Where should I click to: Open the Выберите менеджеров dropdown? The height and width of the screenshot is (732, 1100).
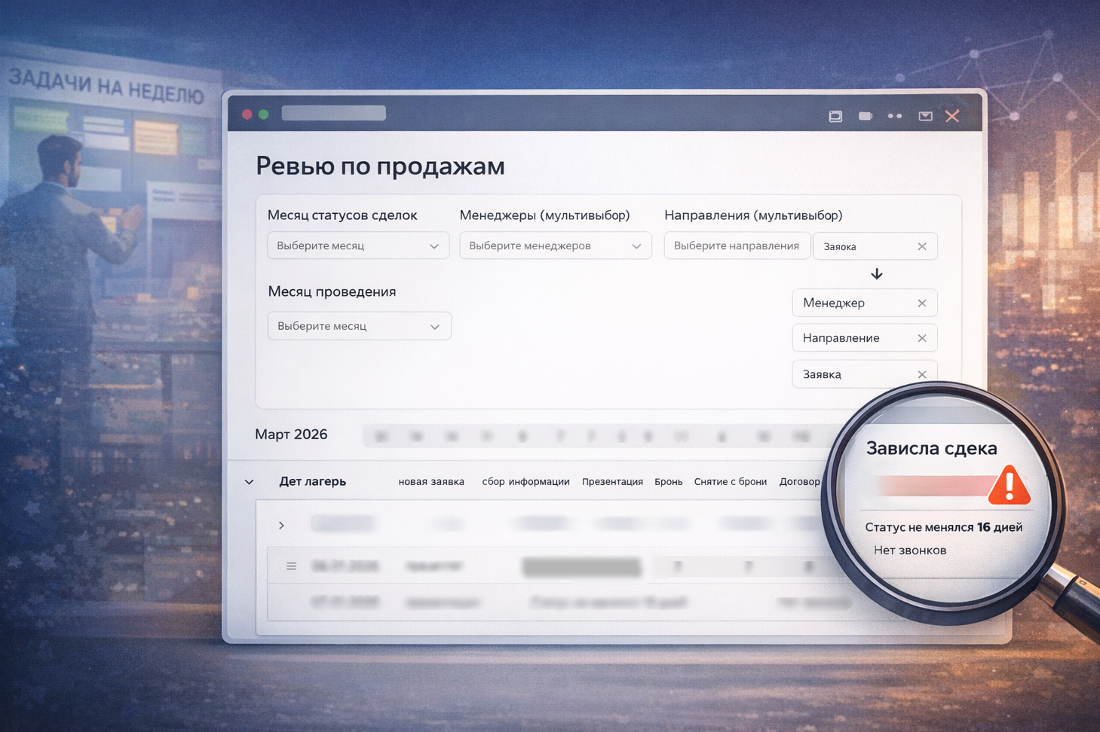point(555,246)
